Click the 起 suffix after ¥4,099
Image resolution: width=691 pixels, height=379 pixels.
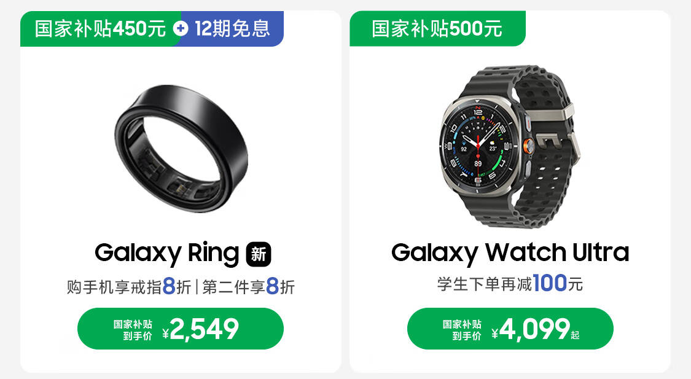[x=575, y=335]
